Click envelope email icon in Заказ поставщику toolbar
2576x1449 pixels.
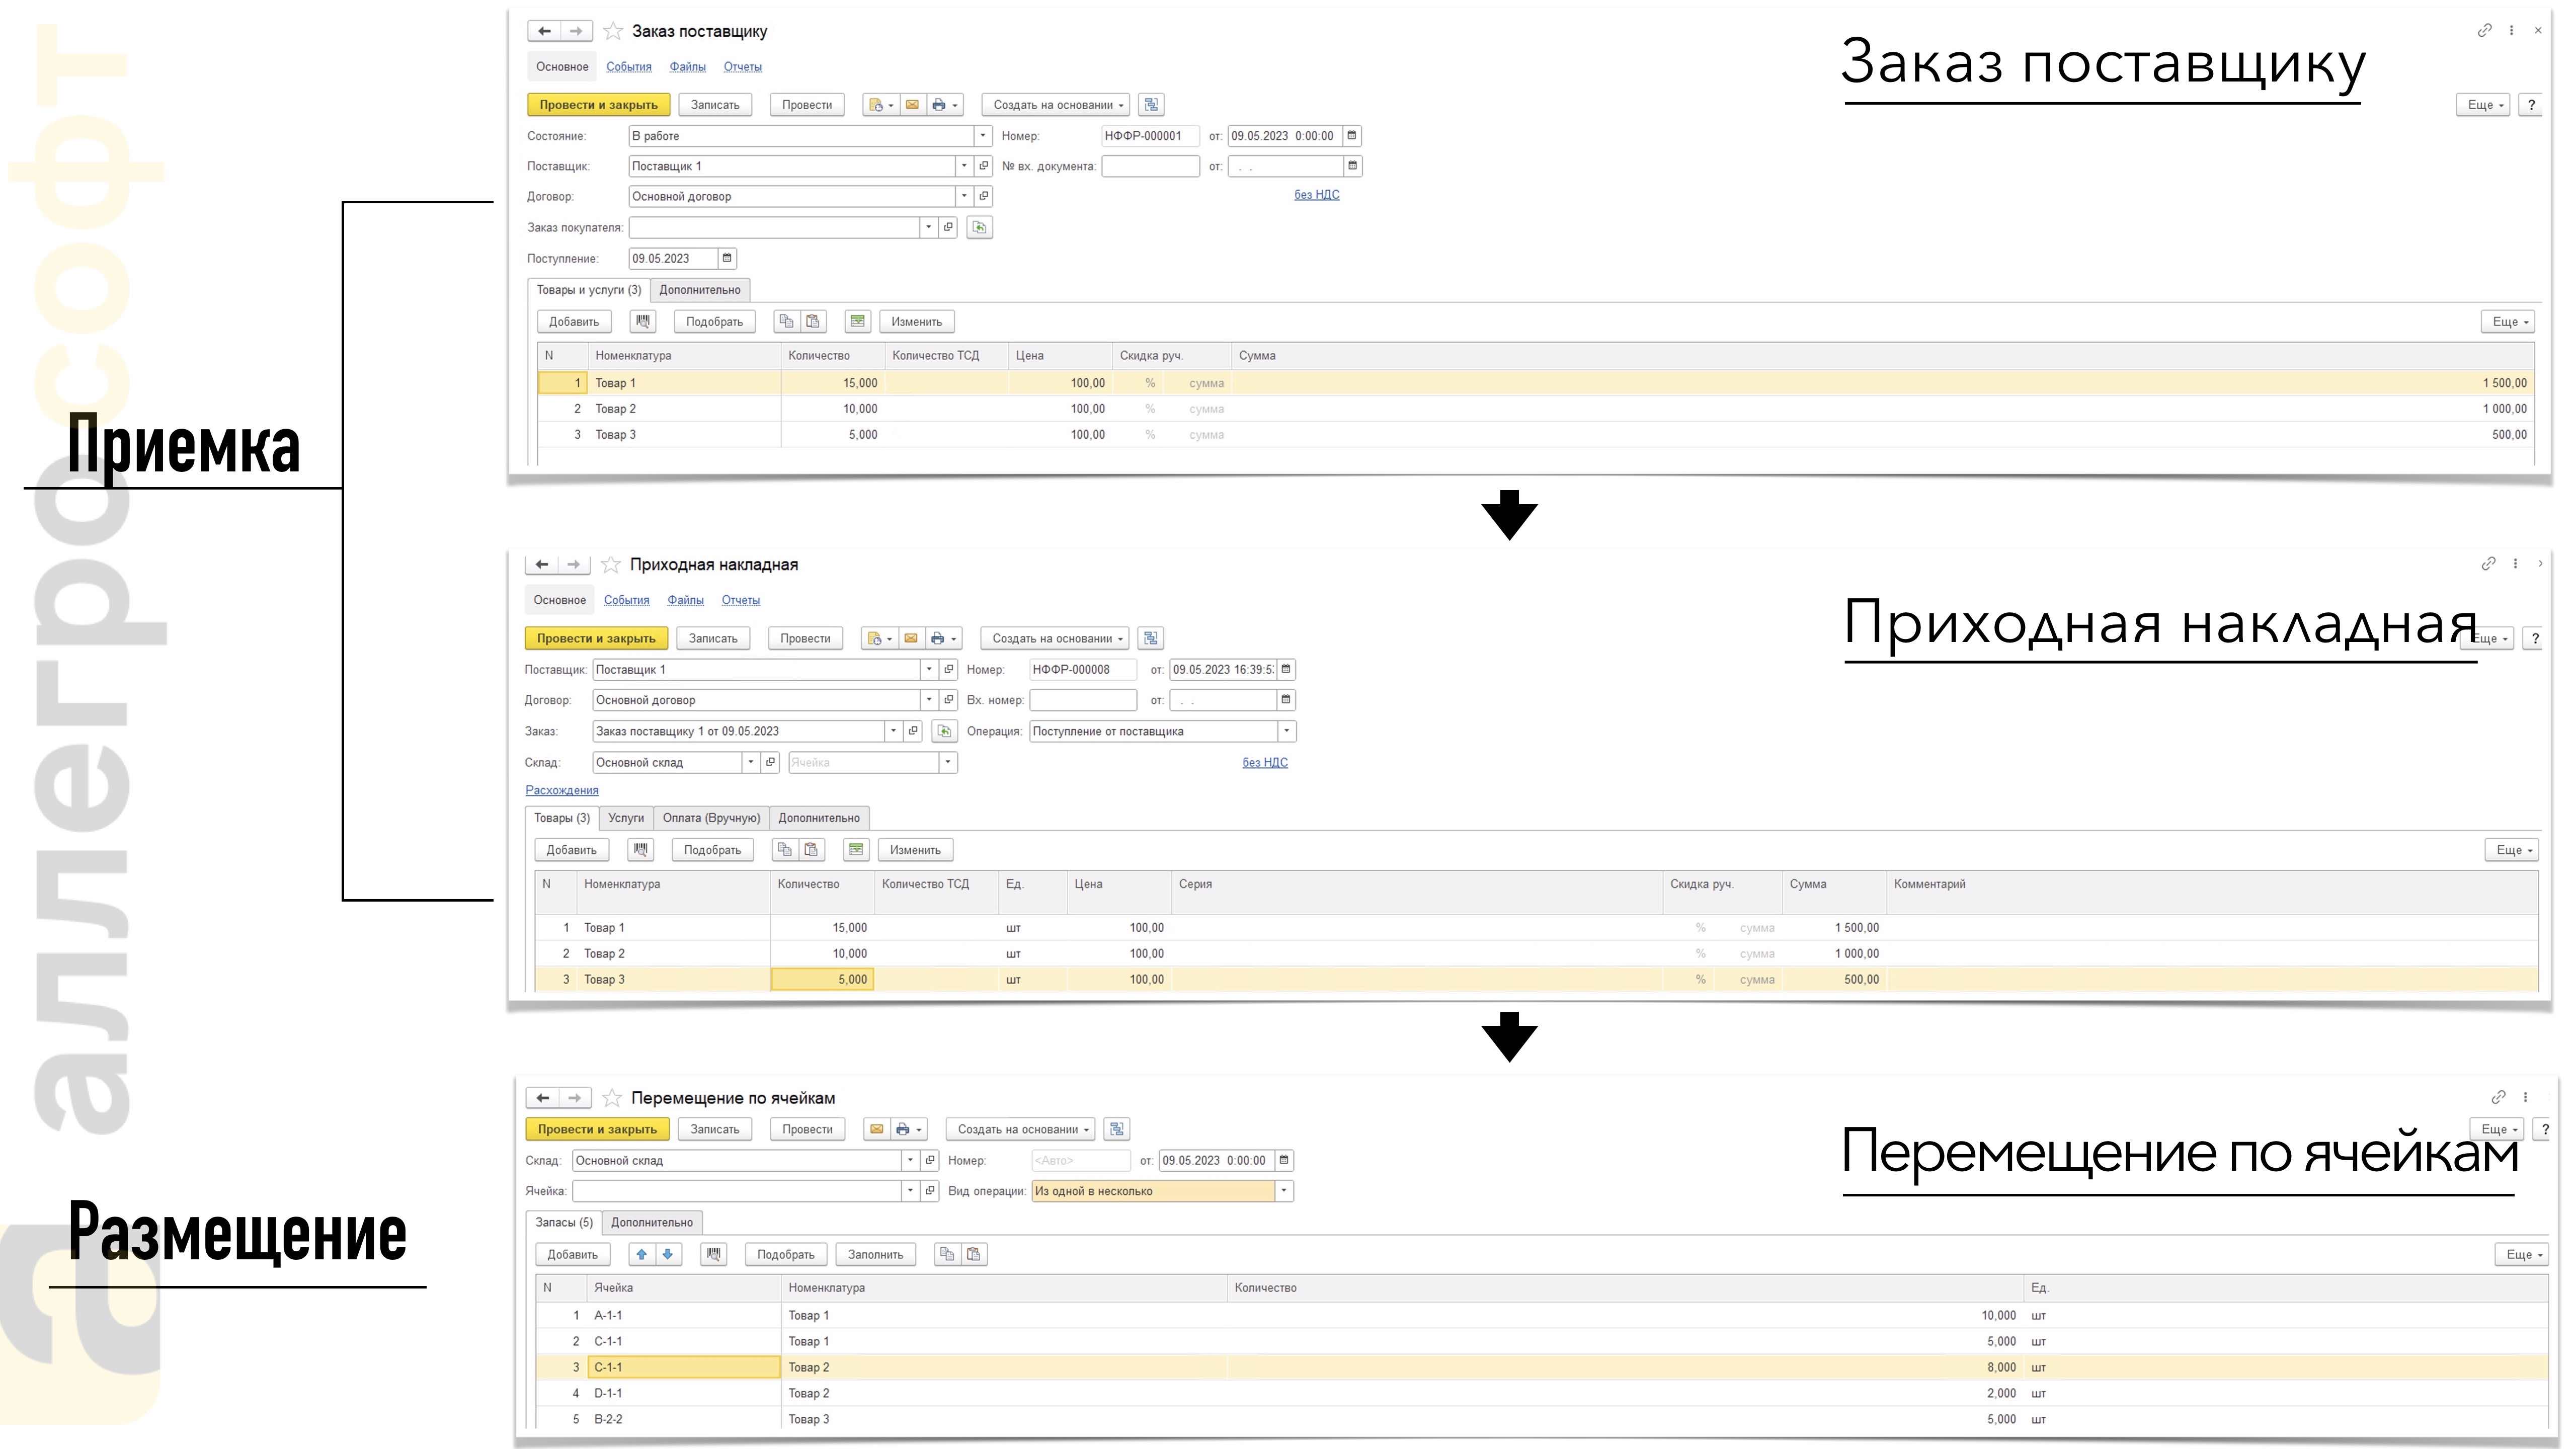[912, 105]
